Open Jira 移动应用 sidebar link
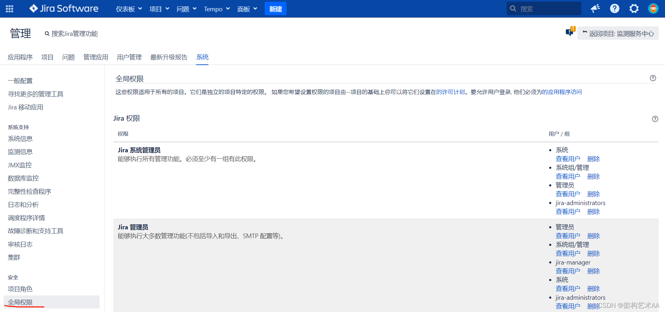 tap(25, 107)
